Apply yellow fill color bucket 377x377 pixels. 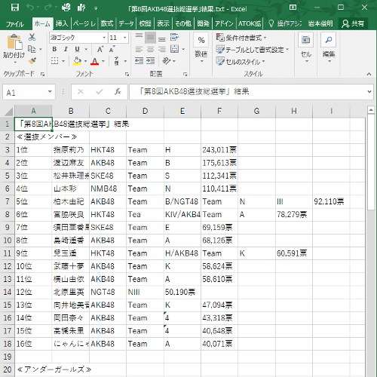[x=77, y=61]
